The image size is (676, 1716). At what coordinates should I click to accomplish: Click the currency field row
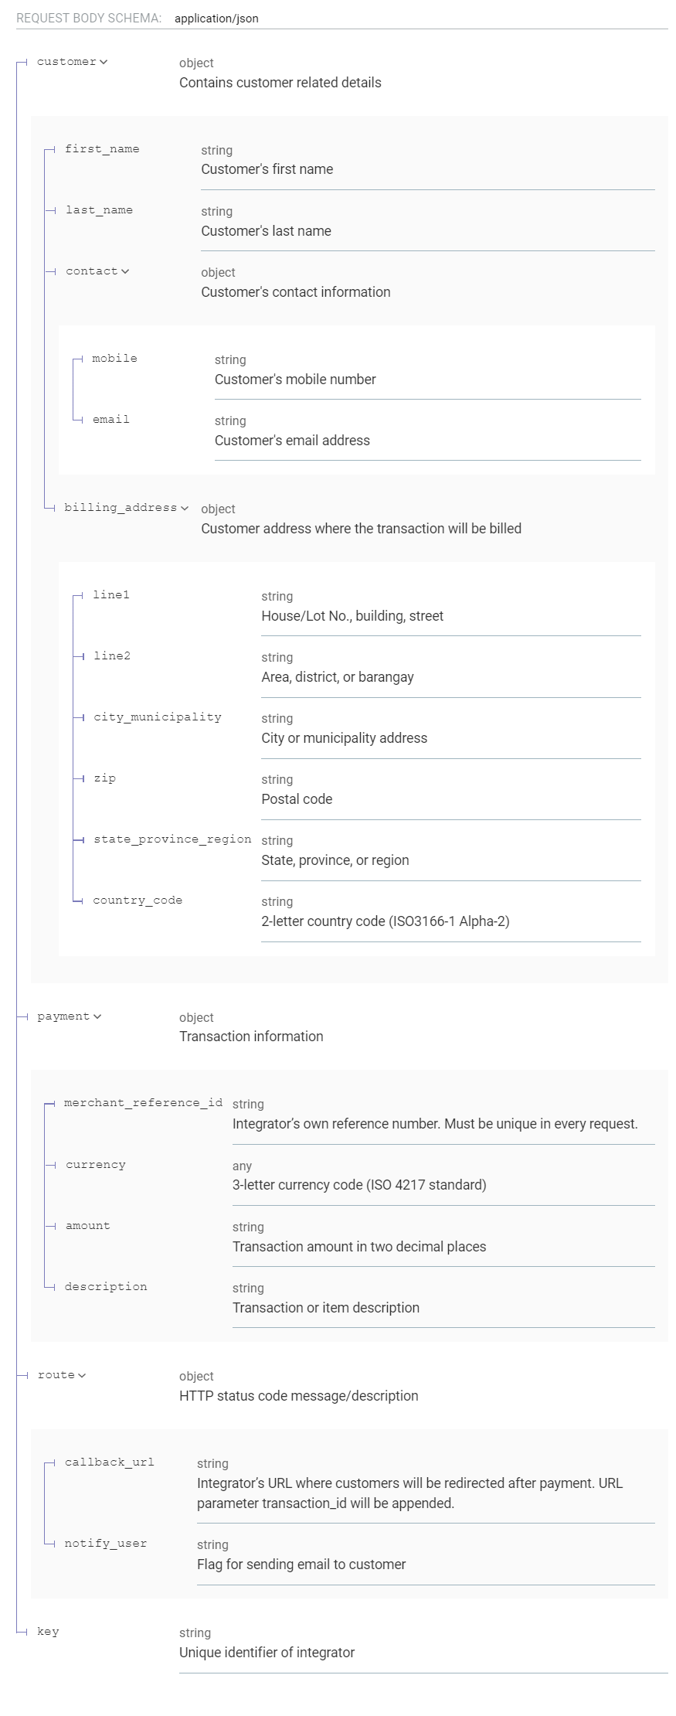tap(96, 1165)
